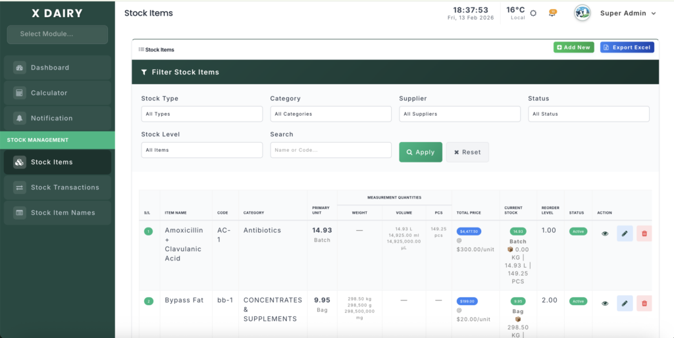Viewport: 674px width, 338px height.
Task: Click the theme toggle sun icon
Action: [x=533, y=13]
